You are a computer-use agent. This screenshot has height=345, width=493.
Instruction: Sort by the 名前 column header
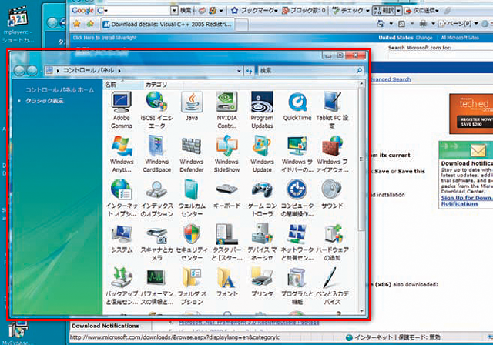pyautogui.click(x=122, y=85)
